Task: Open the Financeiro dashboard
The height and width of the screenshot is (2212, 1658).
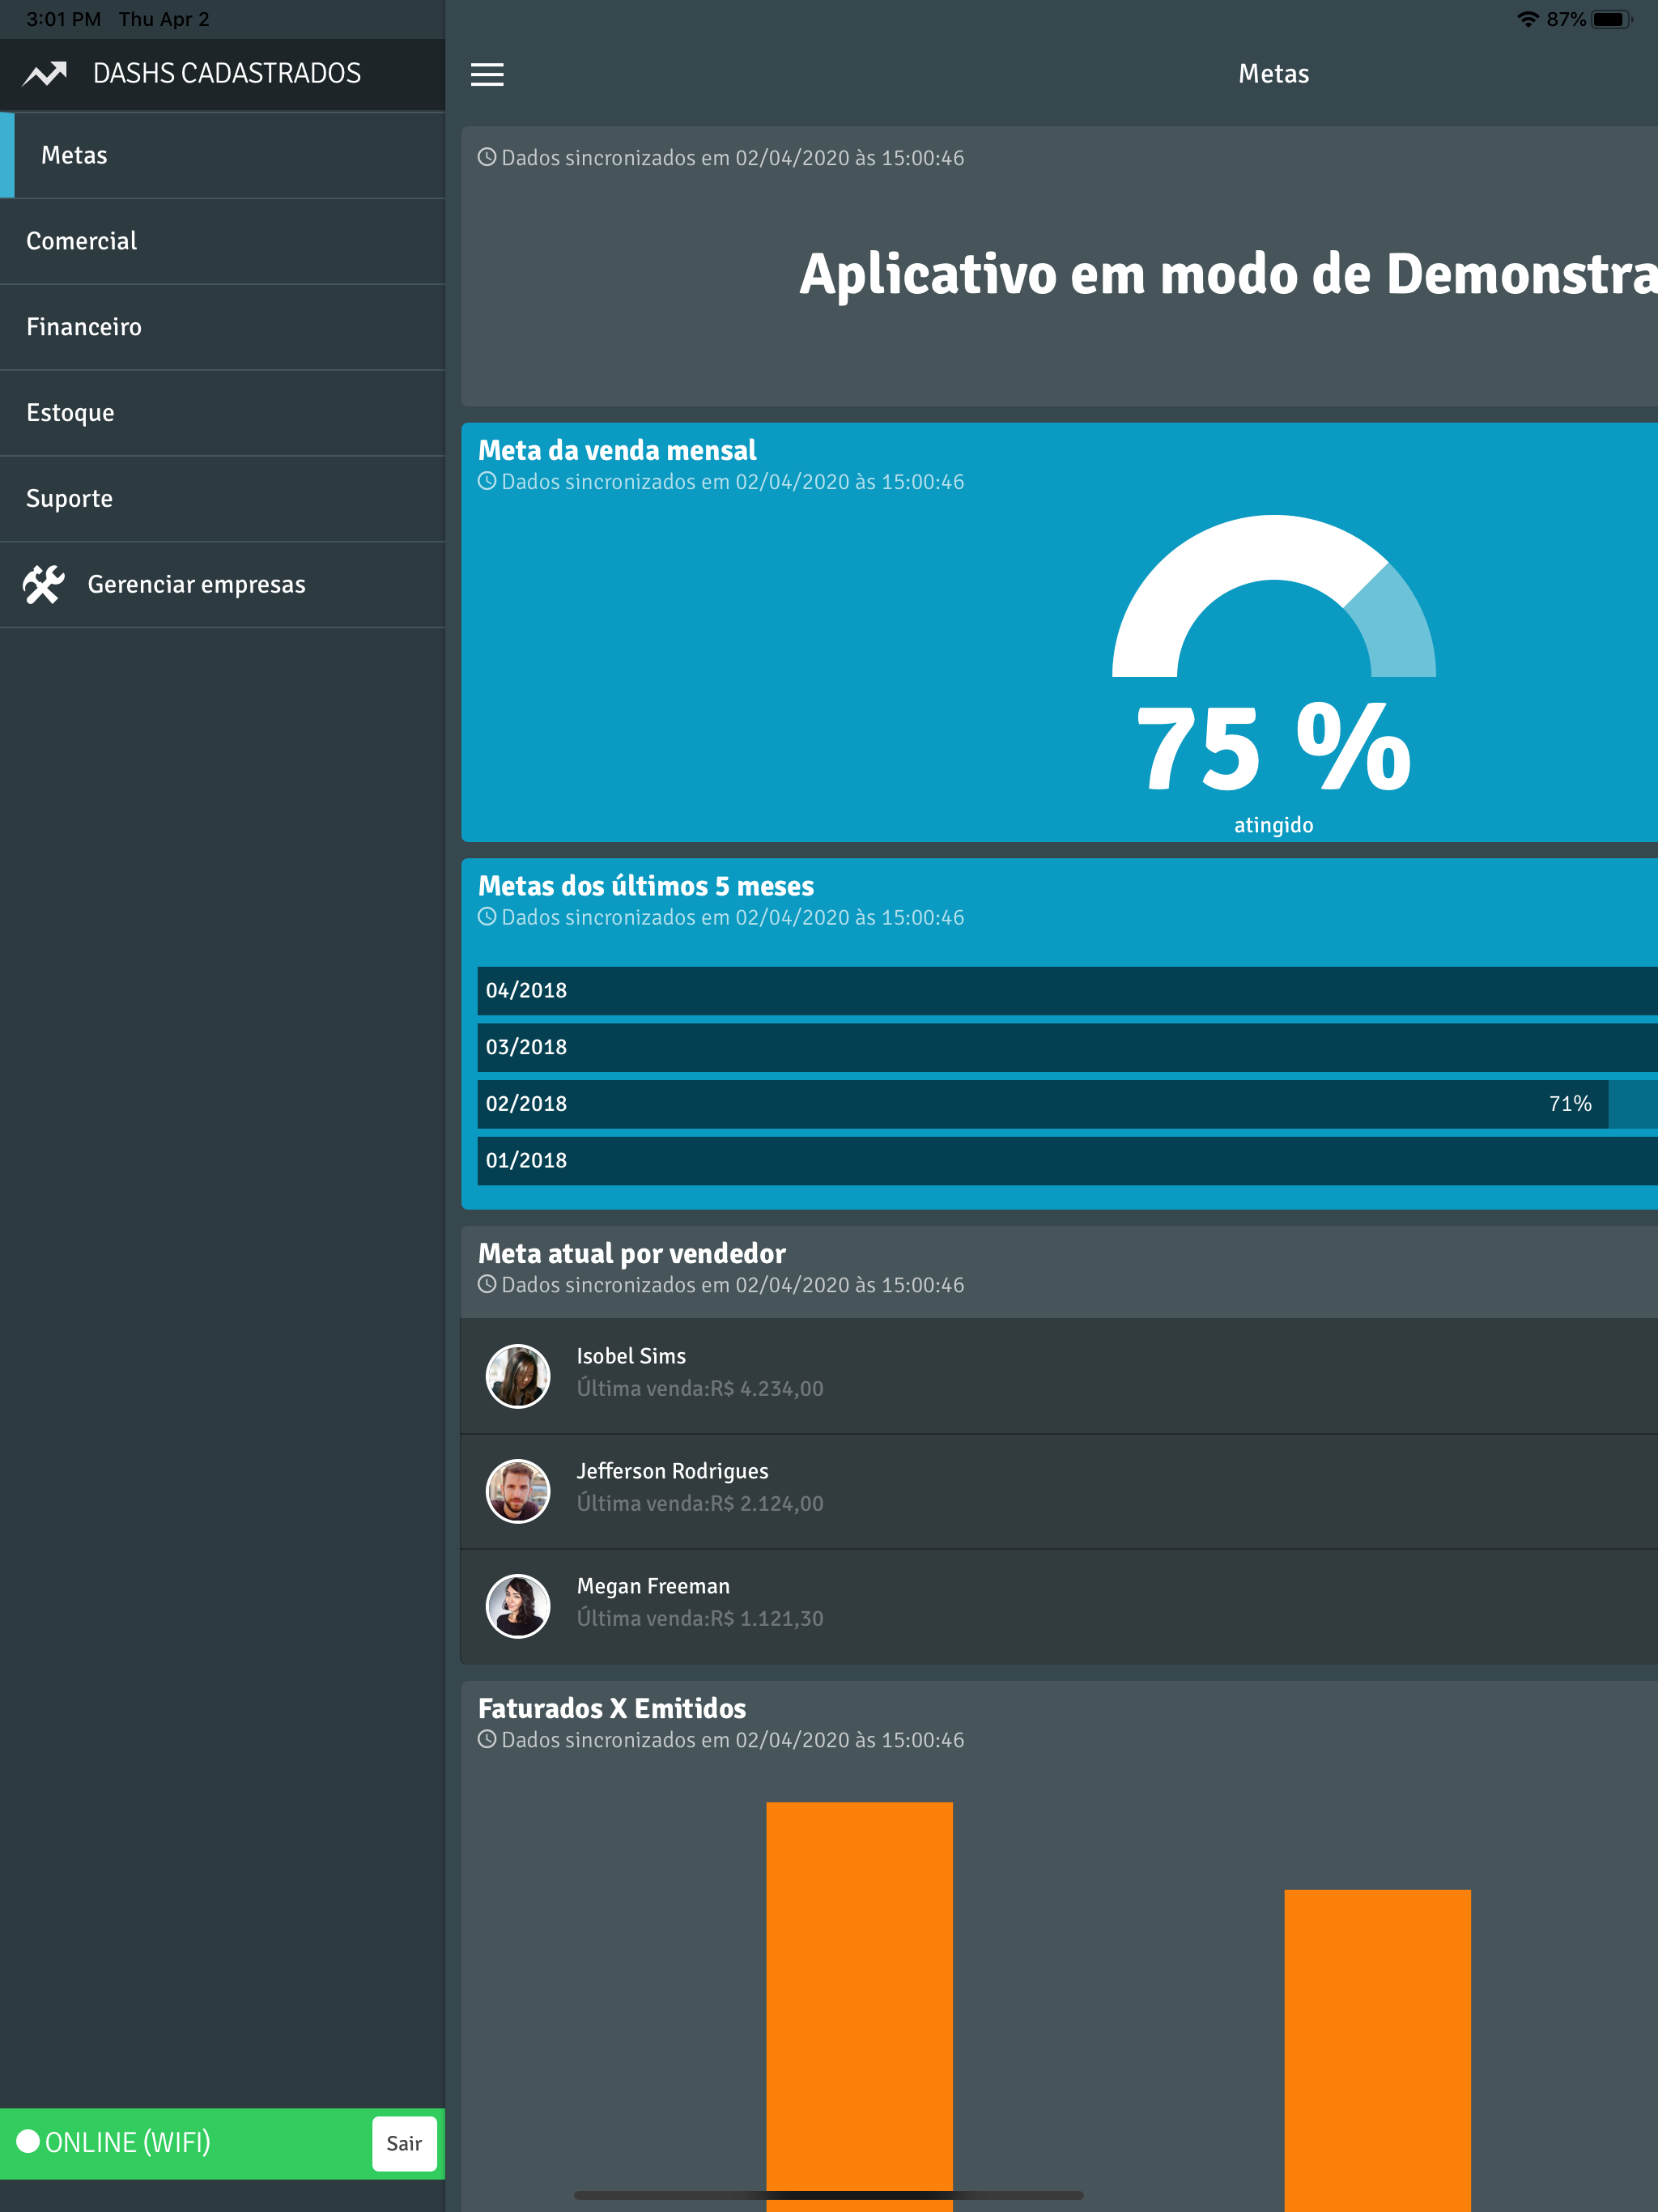Action: (x=222, y=327)
